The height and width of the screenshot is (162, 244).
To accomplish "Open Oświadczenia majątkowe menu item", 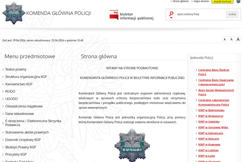I will point(24,106).
